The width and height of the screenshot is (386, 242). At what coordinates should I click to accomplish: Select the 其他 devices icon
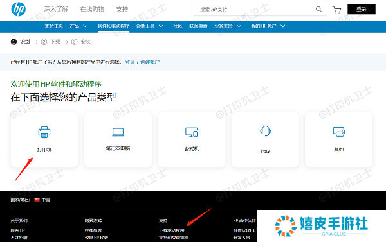coord(339,132)
